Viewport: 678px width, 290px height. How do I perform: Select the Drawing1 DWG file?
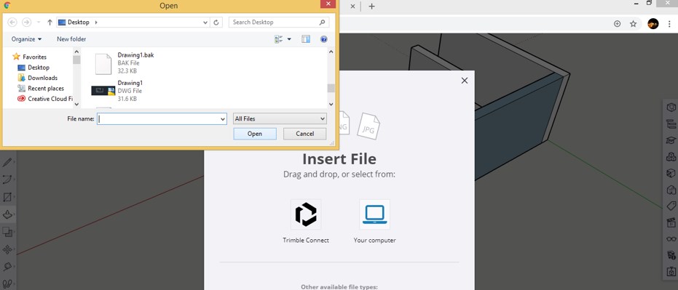tap(117, 91)
